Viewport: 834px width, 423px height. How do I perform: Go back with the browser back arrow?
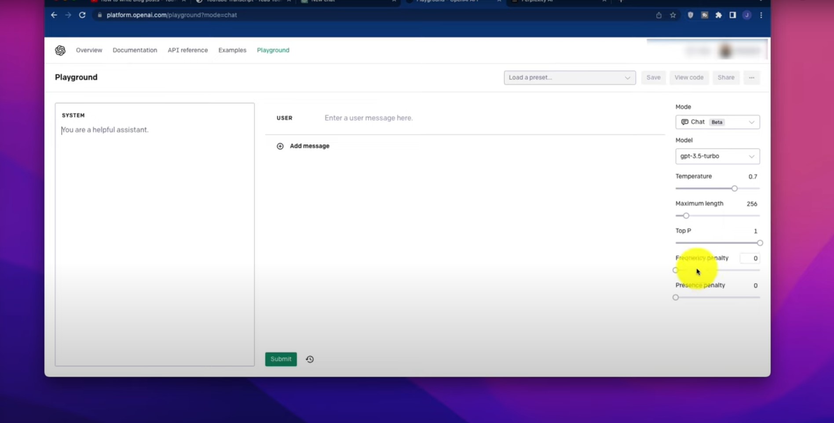pyautogui.click(x=54, y=15)
